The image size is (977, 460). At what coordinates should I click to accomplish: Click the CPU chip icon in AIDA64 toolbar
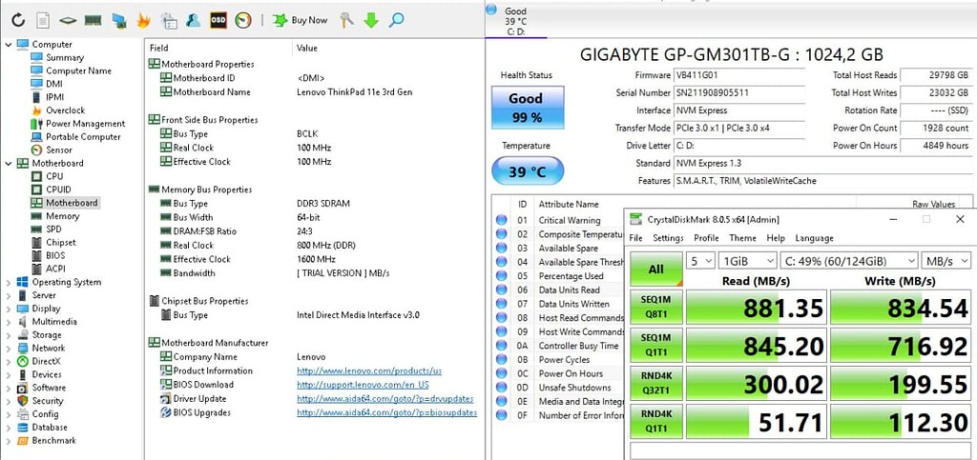(68, 21)
